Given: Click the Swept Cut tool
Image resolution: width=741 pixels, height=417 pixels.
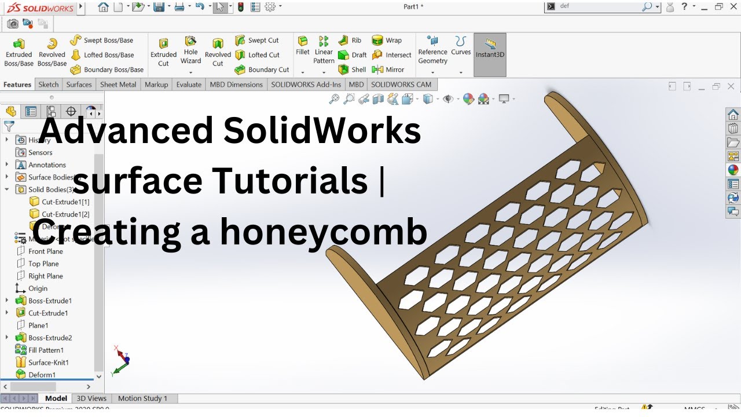Looking at the screenshot, I should coord(256,41).
